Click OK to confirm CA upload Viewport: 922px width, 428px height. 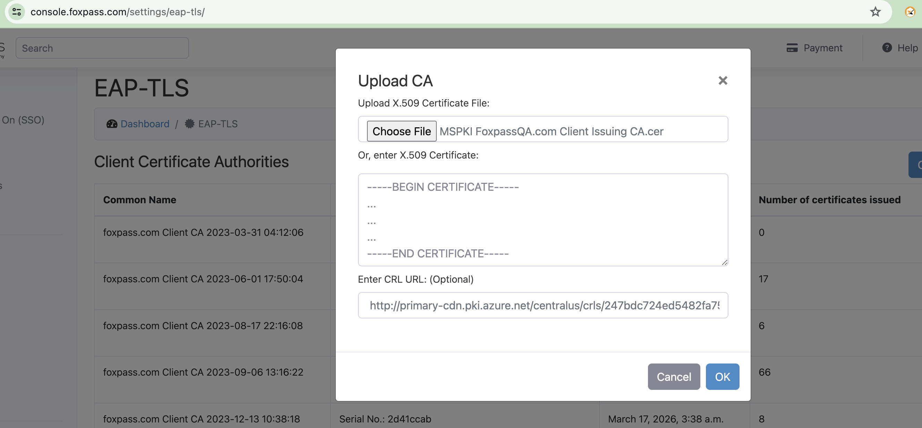tap(722, 376)
